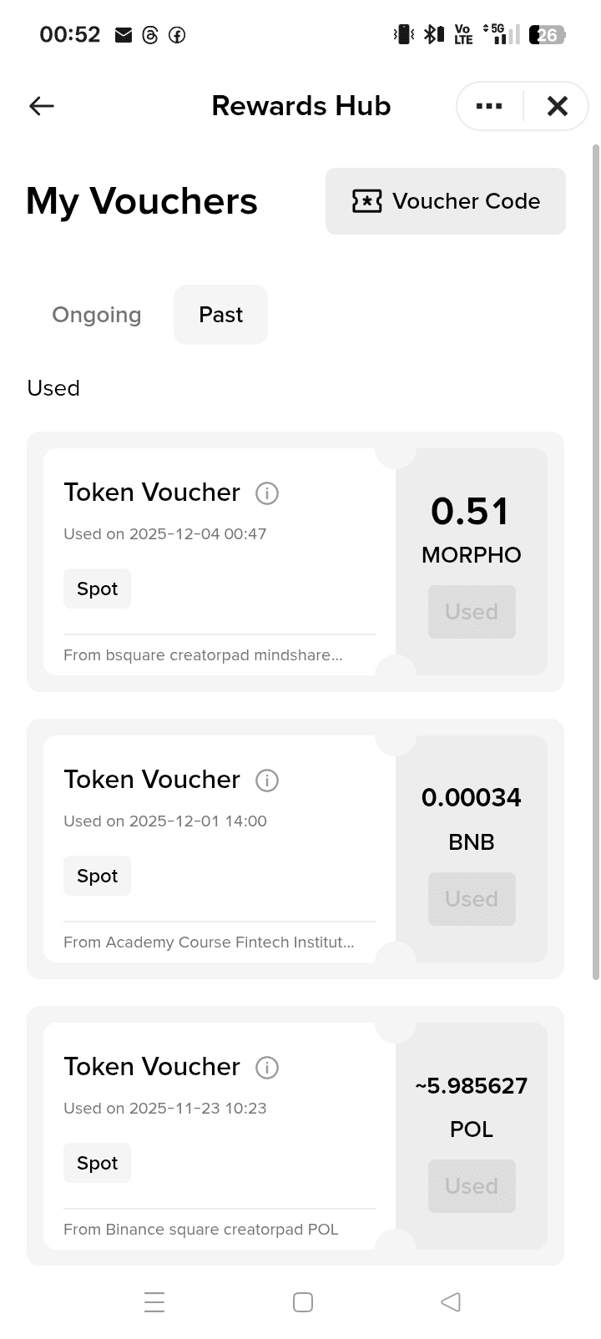Tap the Android recent apps menu icon
Image resolution: width=601 pixels, height=1339 pixels.
(154, 1302)
